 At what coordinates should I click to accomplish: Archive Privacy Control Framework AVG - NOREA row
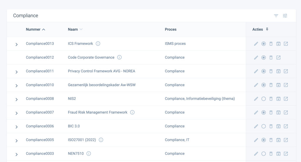click(278, 71)
